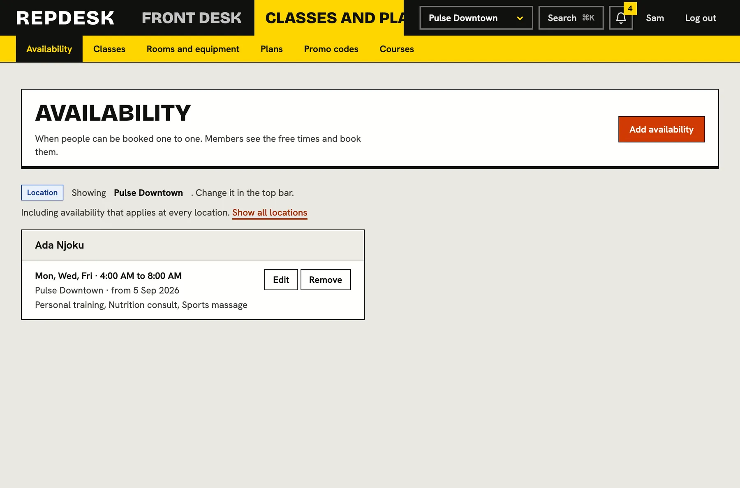
Task: Click the 'Mon, Wed, Fri · 4:00 AM to 8:00 AM' text
Action: (x=109, y=276)
